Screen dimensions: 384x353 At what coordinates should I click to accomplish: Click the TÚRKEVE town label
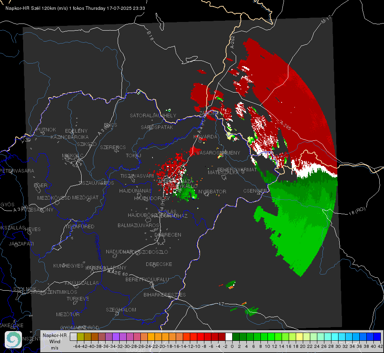click(x=78, y=298)
